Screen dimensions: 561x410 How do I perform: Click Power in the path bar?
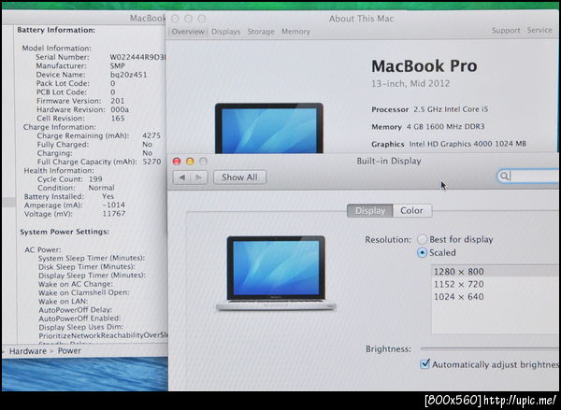click(69, 350)
